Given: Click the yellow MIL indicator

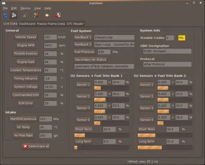Looking at the screenshot, I should pos(182,38).
